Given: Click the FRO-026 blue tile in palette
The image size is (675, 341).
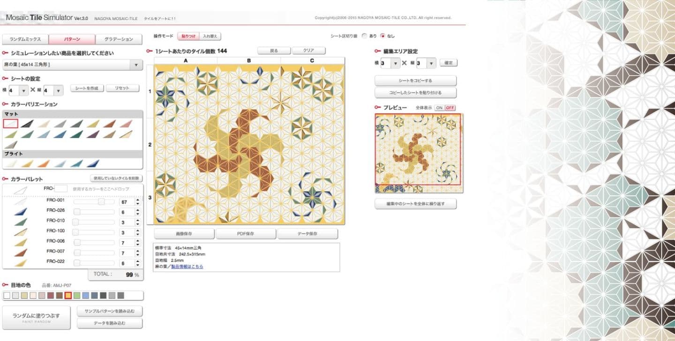Looking at the screenshot, I should coord(21,211).
